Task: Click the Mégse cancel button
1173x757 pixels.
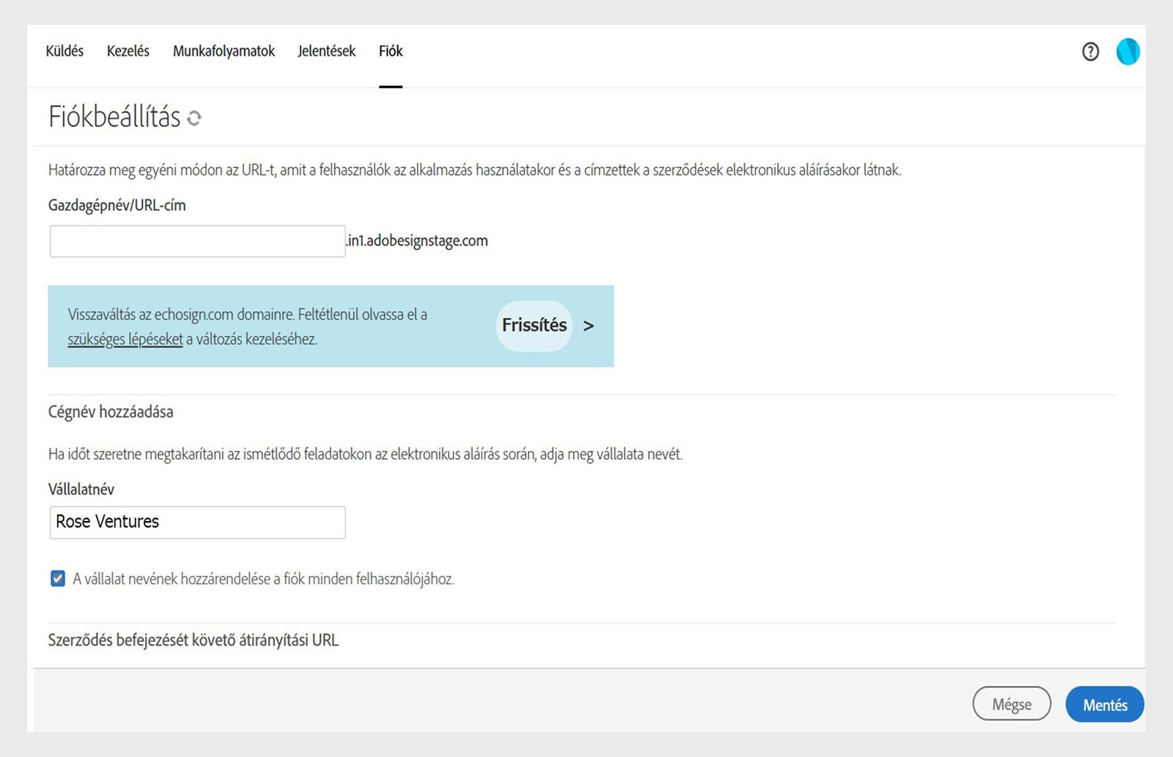Action: coord(1012,704)
